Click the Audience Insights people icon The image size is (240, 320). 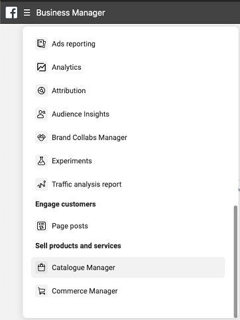(x=41, y=114)
